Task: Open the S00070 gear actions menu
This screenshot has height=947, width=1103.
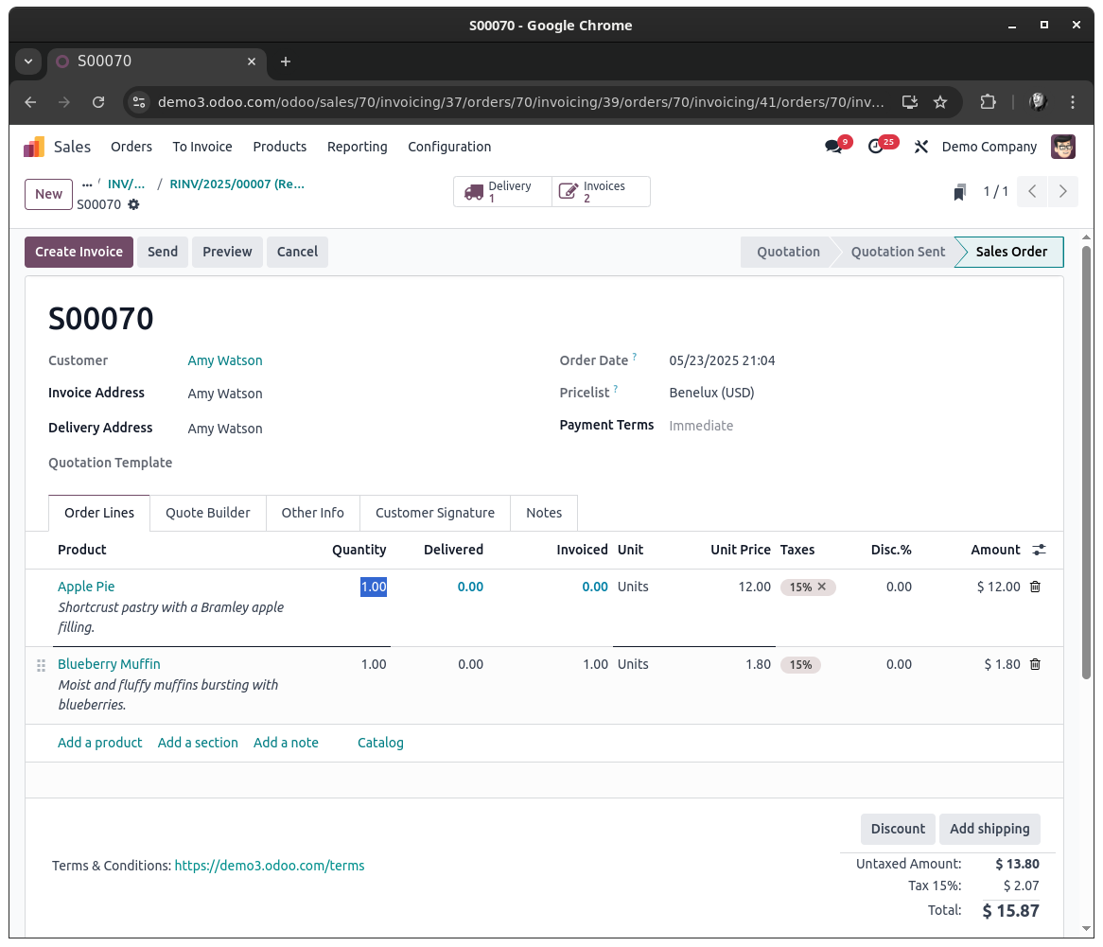Action: point(133,204)
